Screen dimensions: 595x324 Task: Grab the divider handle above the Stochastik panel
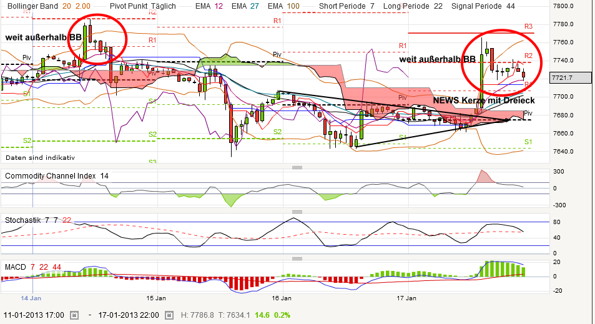297,212
